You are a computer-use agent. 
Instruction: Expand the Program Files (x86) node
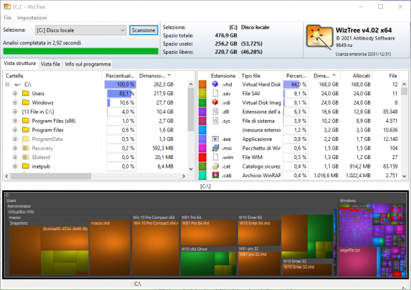15,121
